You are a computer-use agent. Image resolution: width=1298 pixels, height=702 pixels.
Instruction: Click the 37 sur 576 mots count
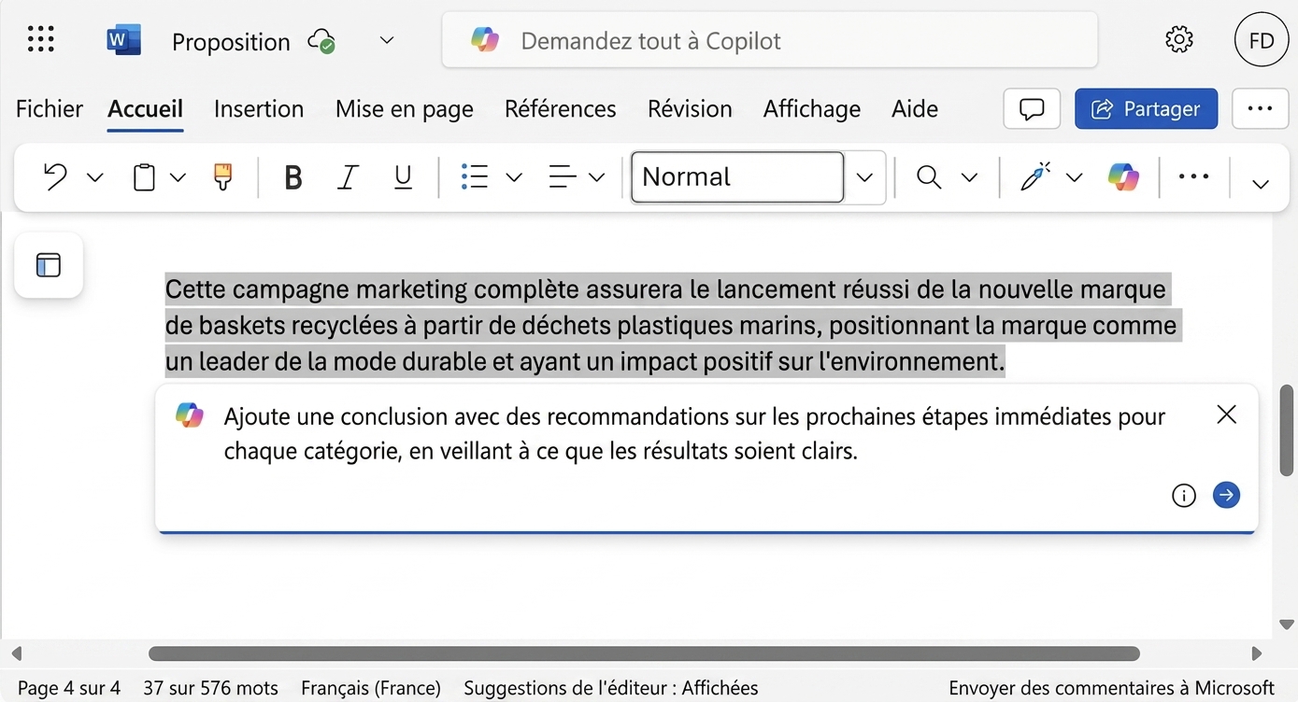click(210, 688)
